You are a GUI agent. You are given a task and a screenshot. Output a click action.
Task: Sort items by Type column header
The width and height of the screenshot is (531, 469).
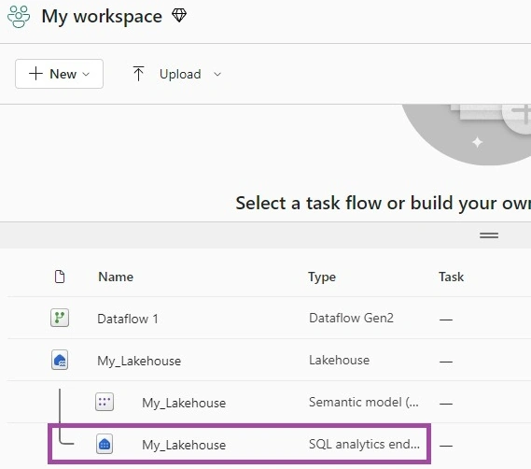322,277
